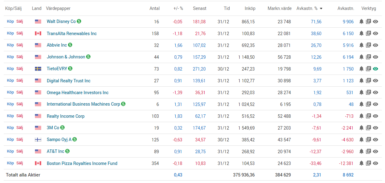
Task: Open news list icon in IBM row
Action: pyautogui.click(x=368, y=104)
